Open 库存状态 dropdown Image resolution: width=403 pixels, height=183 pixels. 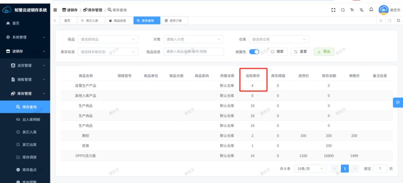click(x=108, y=52)
